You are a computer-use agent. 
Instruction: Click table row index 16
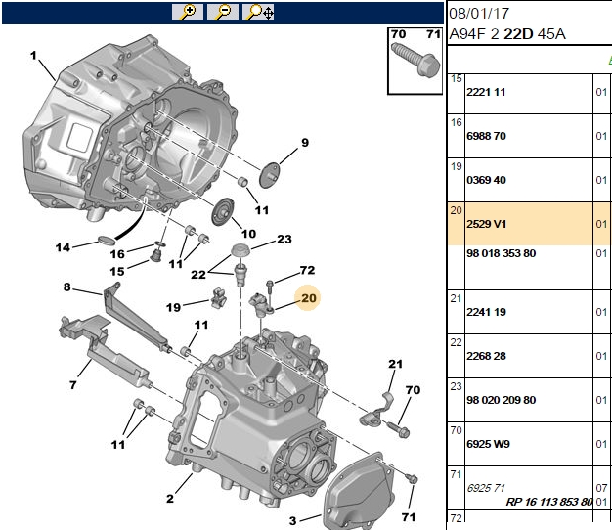pyautogui.click(x=456, y=122)
